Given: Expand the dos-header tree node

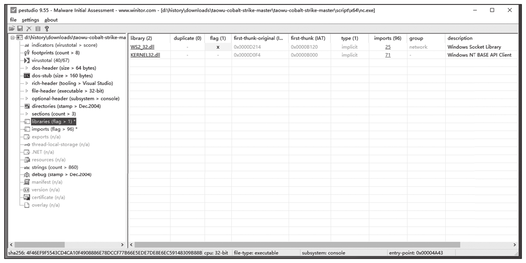Looking at the screenshot, I should [x=27, y=68].
